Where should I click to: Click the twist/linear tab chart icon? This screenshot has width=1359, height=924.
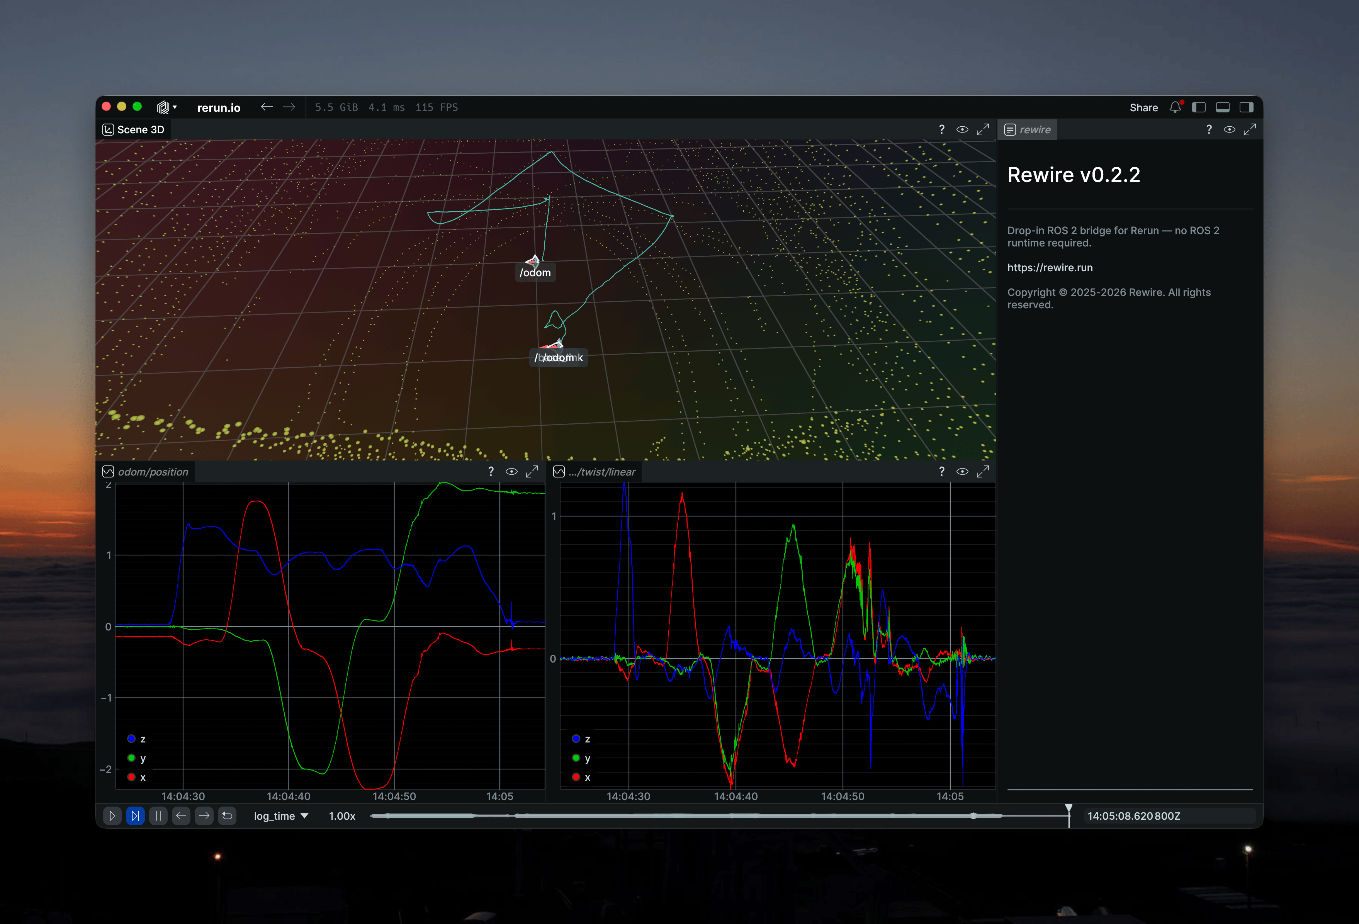559,472
